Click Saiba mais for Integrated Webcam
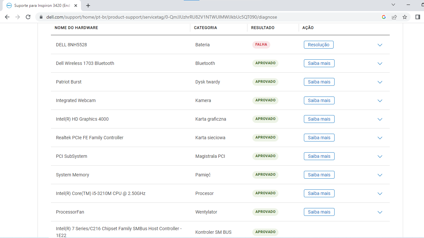The height and width of the screenshot is (238, 424). (x=319, y=100)
